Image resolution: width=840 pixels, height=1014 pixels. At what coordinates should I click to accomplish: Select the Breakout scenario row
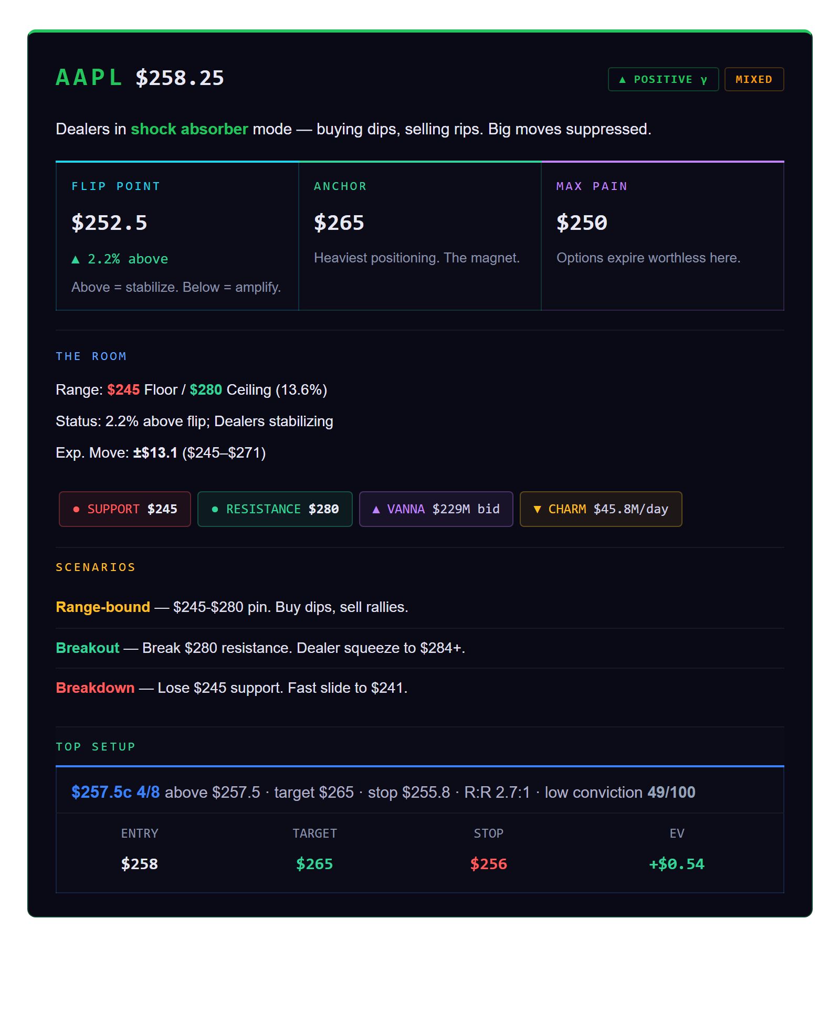click(x=420, y=648)
